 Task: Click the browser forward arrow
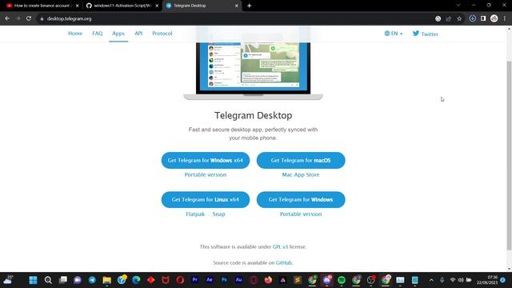click(x=18, y=18)
